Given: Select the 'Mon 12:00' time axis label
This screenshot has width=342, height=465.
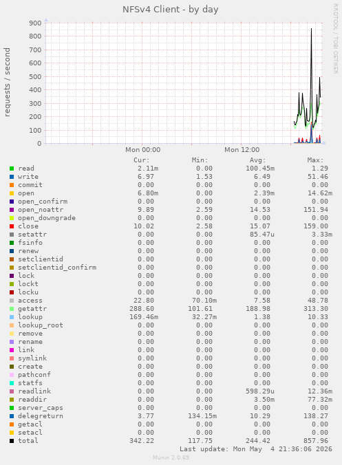Looking at the screenshot, I should click(x=242, y=150).
